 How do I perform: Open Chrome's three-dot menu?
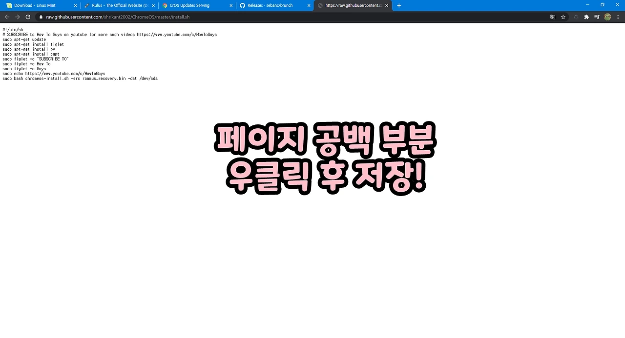tap(618, 17)
